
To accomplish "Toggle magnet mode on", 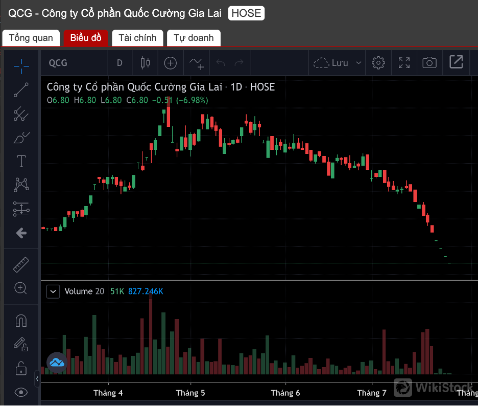I will [x=21, y=321].
